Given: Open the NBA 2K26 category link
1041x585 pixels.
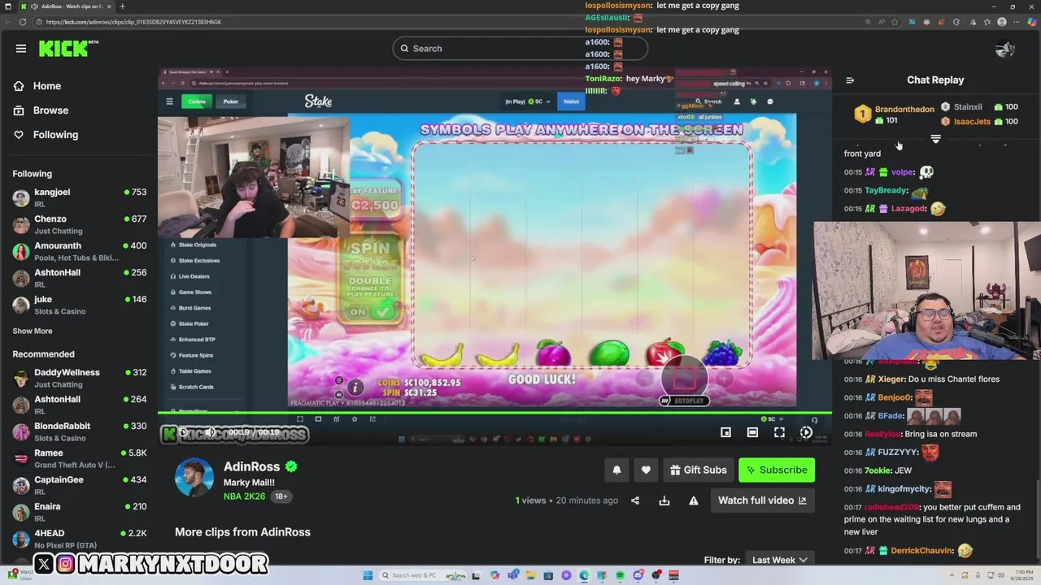Looking at the screenshot, I should (x=244, y=496).
